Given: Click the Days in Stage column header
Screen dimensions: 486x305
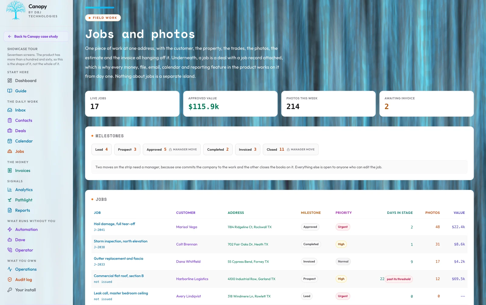Looking at the screenshot, I should pyautogui.click(x=400, y=213).
